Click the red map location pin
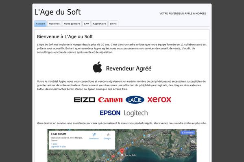 click(x=122, y=151)
